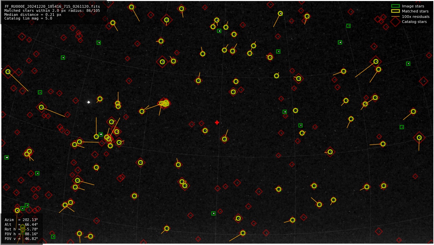Click the bright saturated white star without a marker
The height and width of the screenshot is (245, 434).
(88, 102)
